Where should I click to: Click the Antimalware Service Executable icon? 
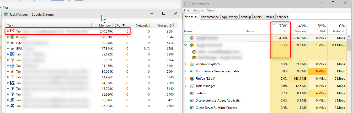pyautogui.click(x=192, y=71)
